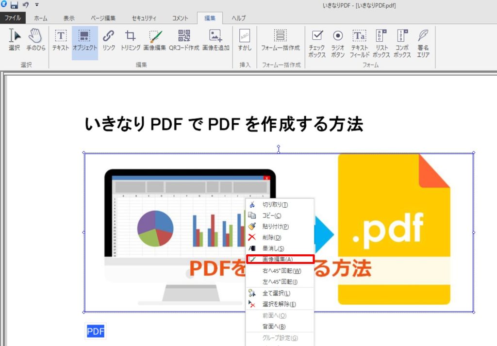Add a コンボボックス form field

click(402, 43)
